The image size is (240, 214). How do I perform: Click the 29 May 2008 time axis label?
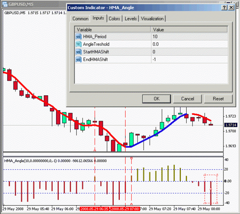(x=13, y=209)
